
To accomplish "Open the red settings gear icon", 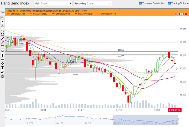I will 186,14.
